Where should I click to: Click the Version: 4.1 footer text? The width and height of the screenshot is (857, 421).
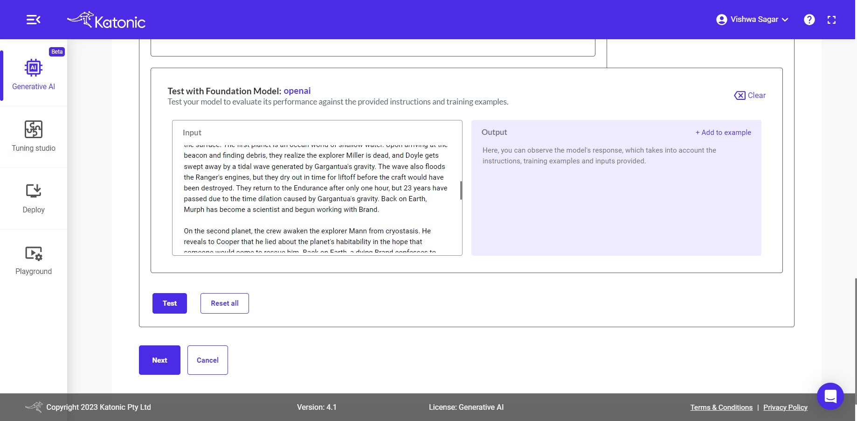[x=317, y=407]
